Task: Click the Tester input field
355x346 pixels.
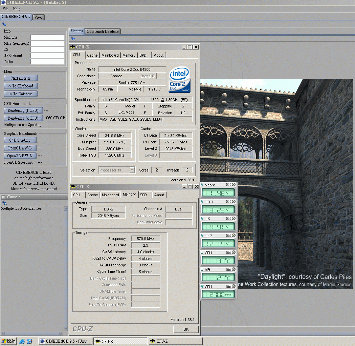Action: pyautogui.click(x=47, y=62)
